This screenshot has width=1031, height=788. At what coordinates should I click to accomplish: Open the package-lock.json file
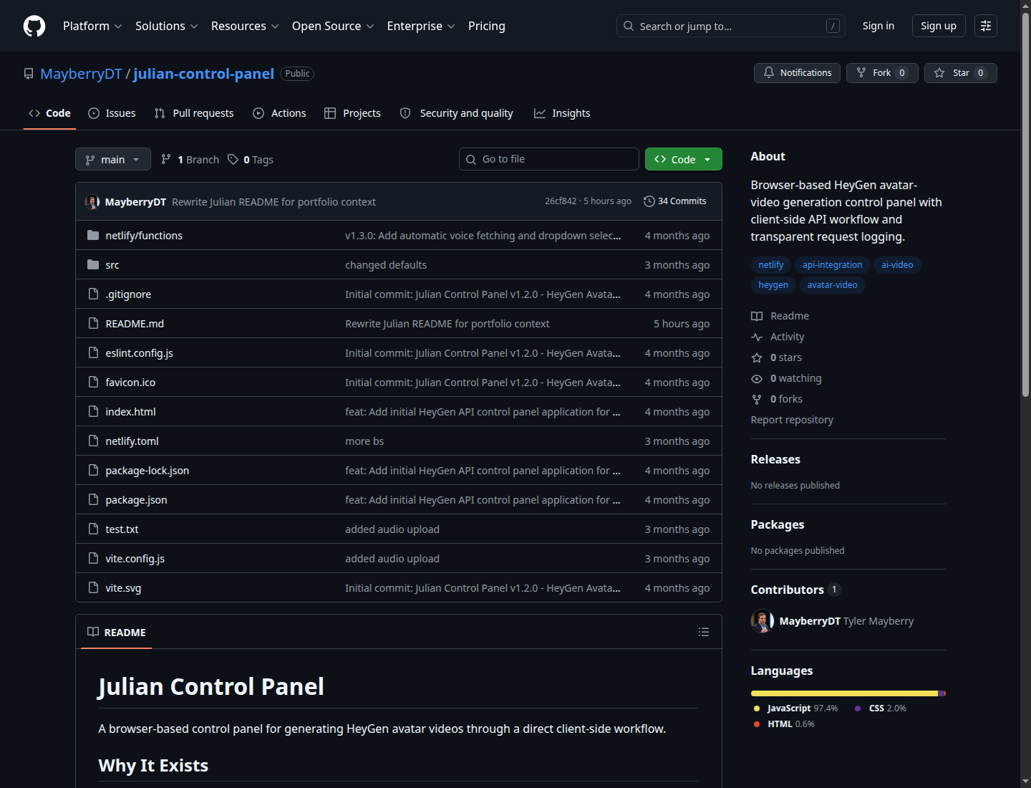[147, 471]
